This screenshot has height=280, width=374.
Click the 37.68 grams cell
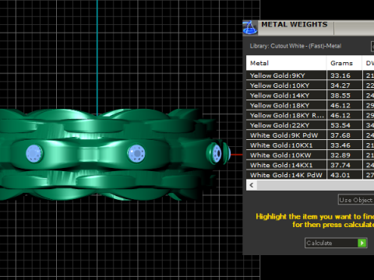[x=344, y=135]
